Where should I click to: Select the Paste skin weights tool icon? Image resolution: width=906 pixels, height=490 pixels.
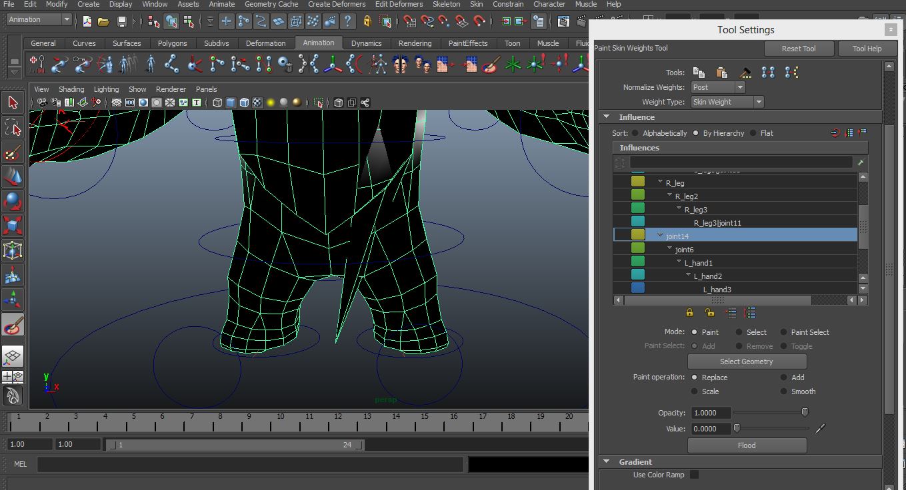[x=721, y=72]
